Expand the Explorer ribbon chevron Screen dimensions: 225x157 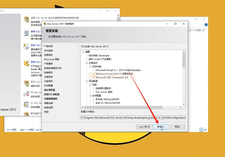(202, 25)
